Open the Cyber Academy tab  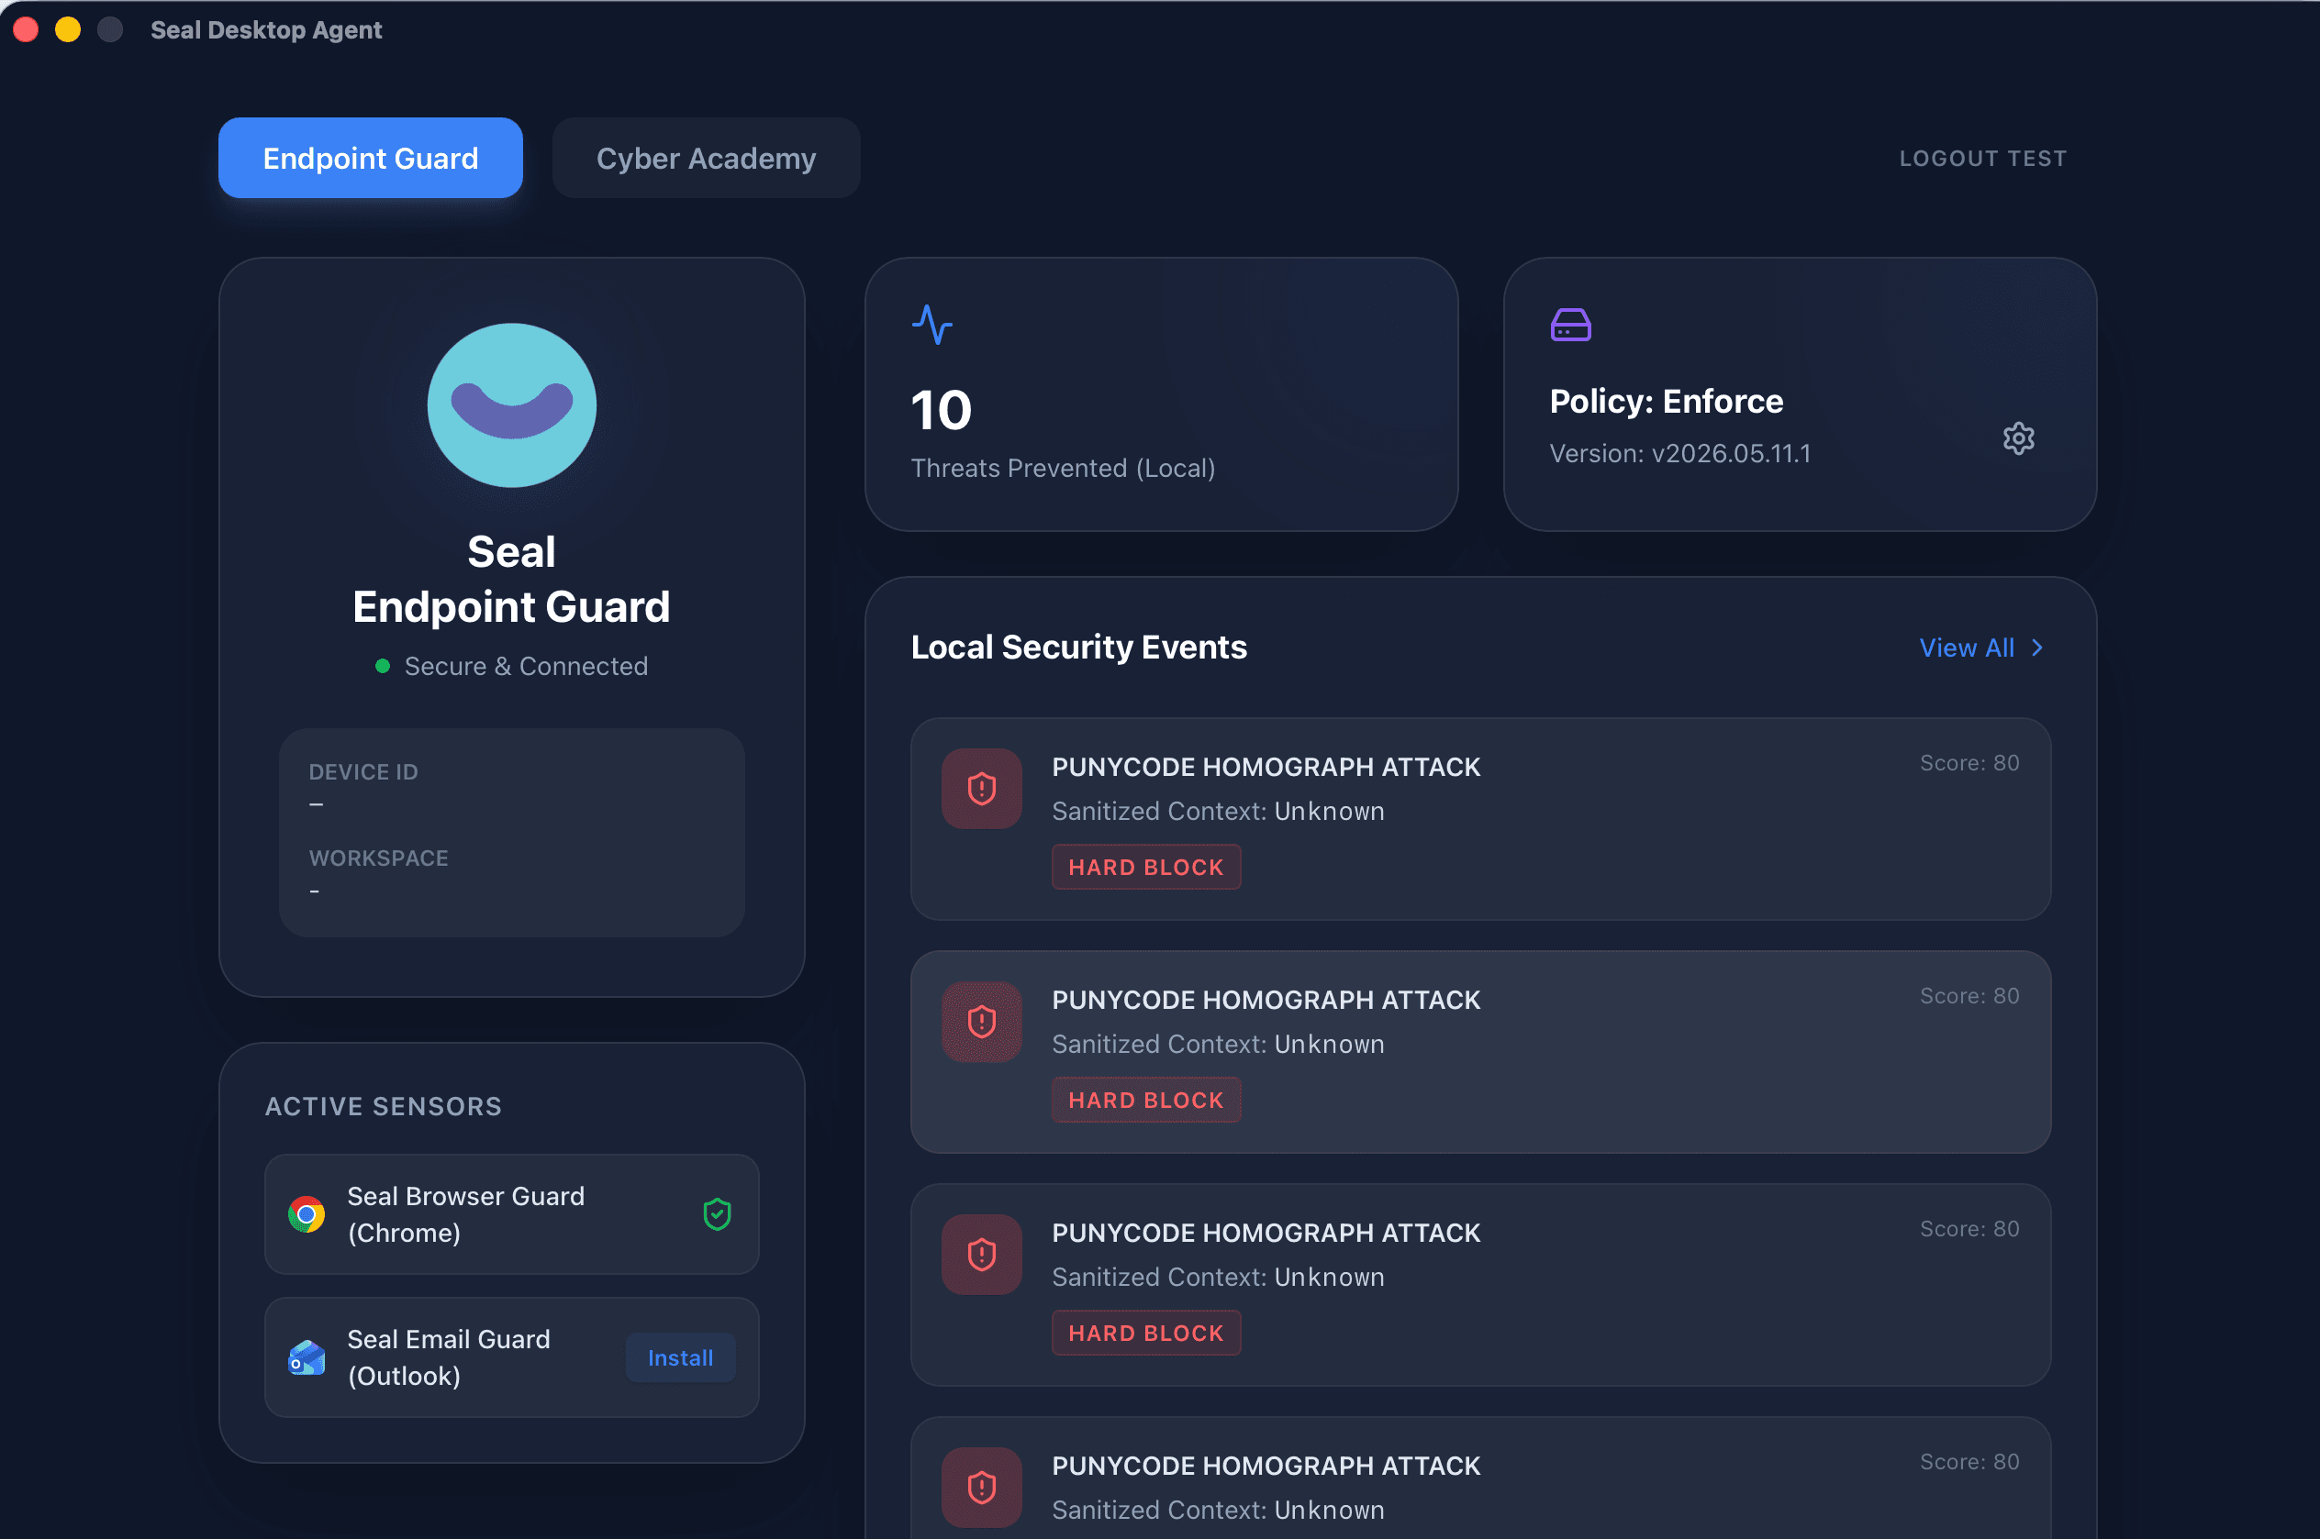(x=706, y=158)
